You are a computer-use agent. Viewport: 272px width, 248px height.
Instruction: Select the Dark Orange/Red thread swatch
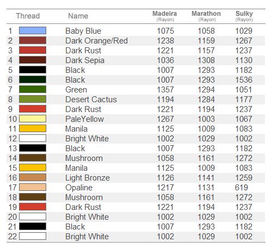[33, 40]
